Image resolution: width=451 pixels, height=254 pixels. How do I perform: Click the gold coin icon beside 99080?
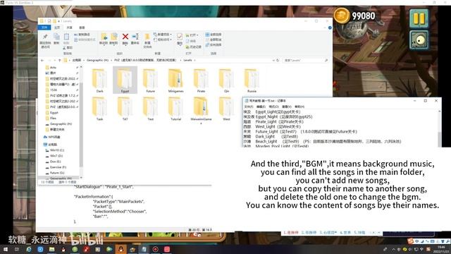(341, 16)
